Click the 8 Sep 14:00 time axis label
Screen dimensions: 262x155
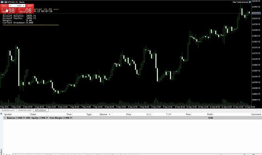[x=121, y=107]
